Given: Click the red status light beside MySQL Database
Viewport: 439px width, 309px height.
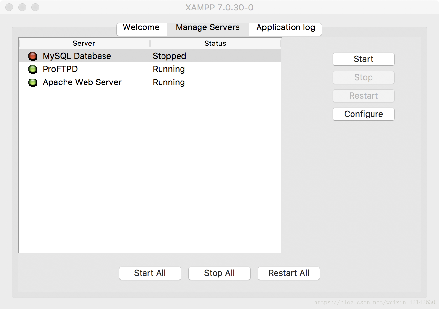Looking at the screenshot, I should 32,56.
